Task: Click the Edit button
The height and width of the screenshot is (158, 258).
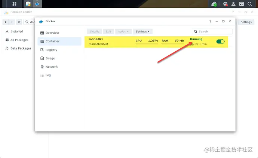Action: point(108,32)
